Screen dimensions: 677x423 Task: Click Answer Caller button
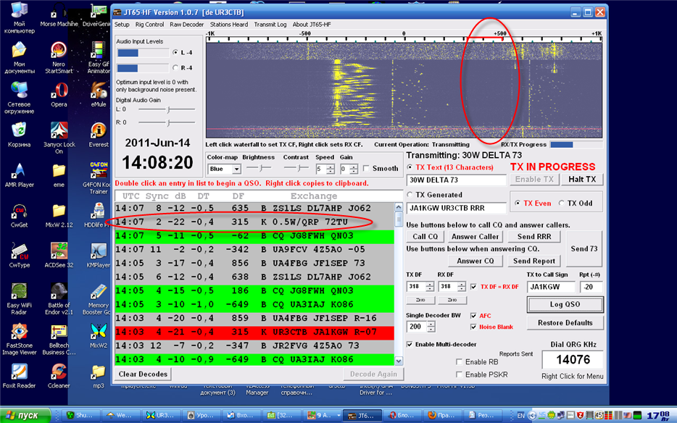click(x=475, y=237)
